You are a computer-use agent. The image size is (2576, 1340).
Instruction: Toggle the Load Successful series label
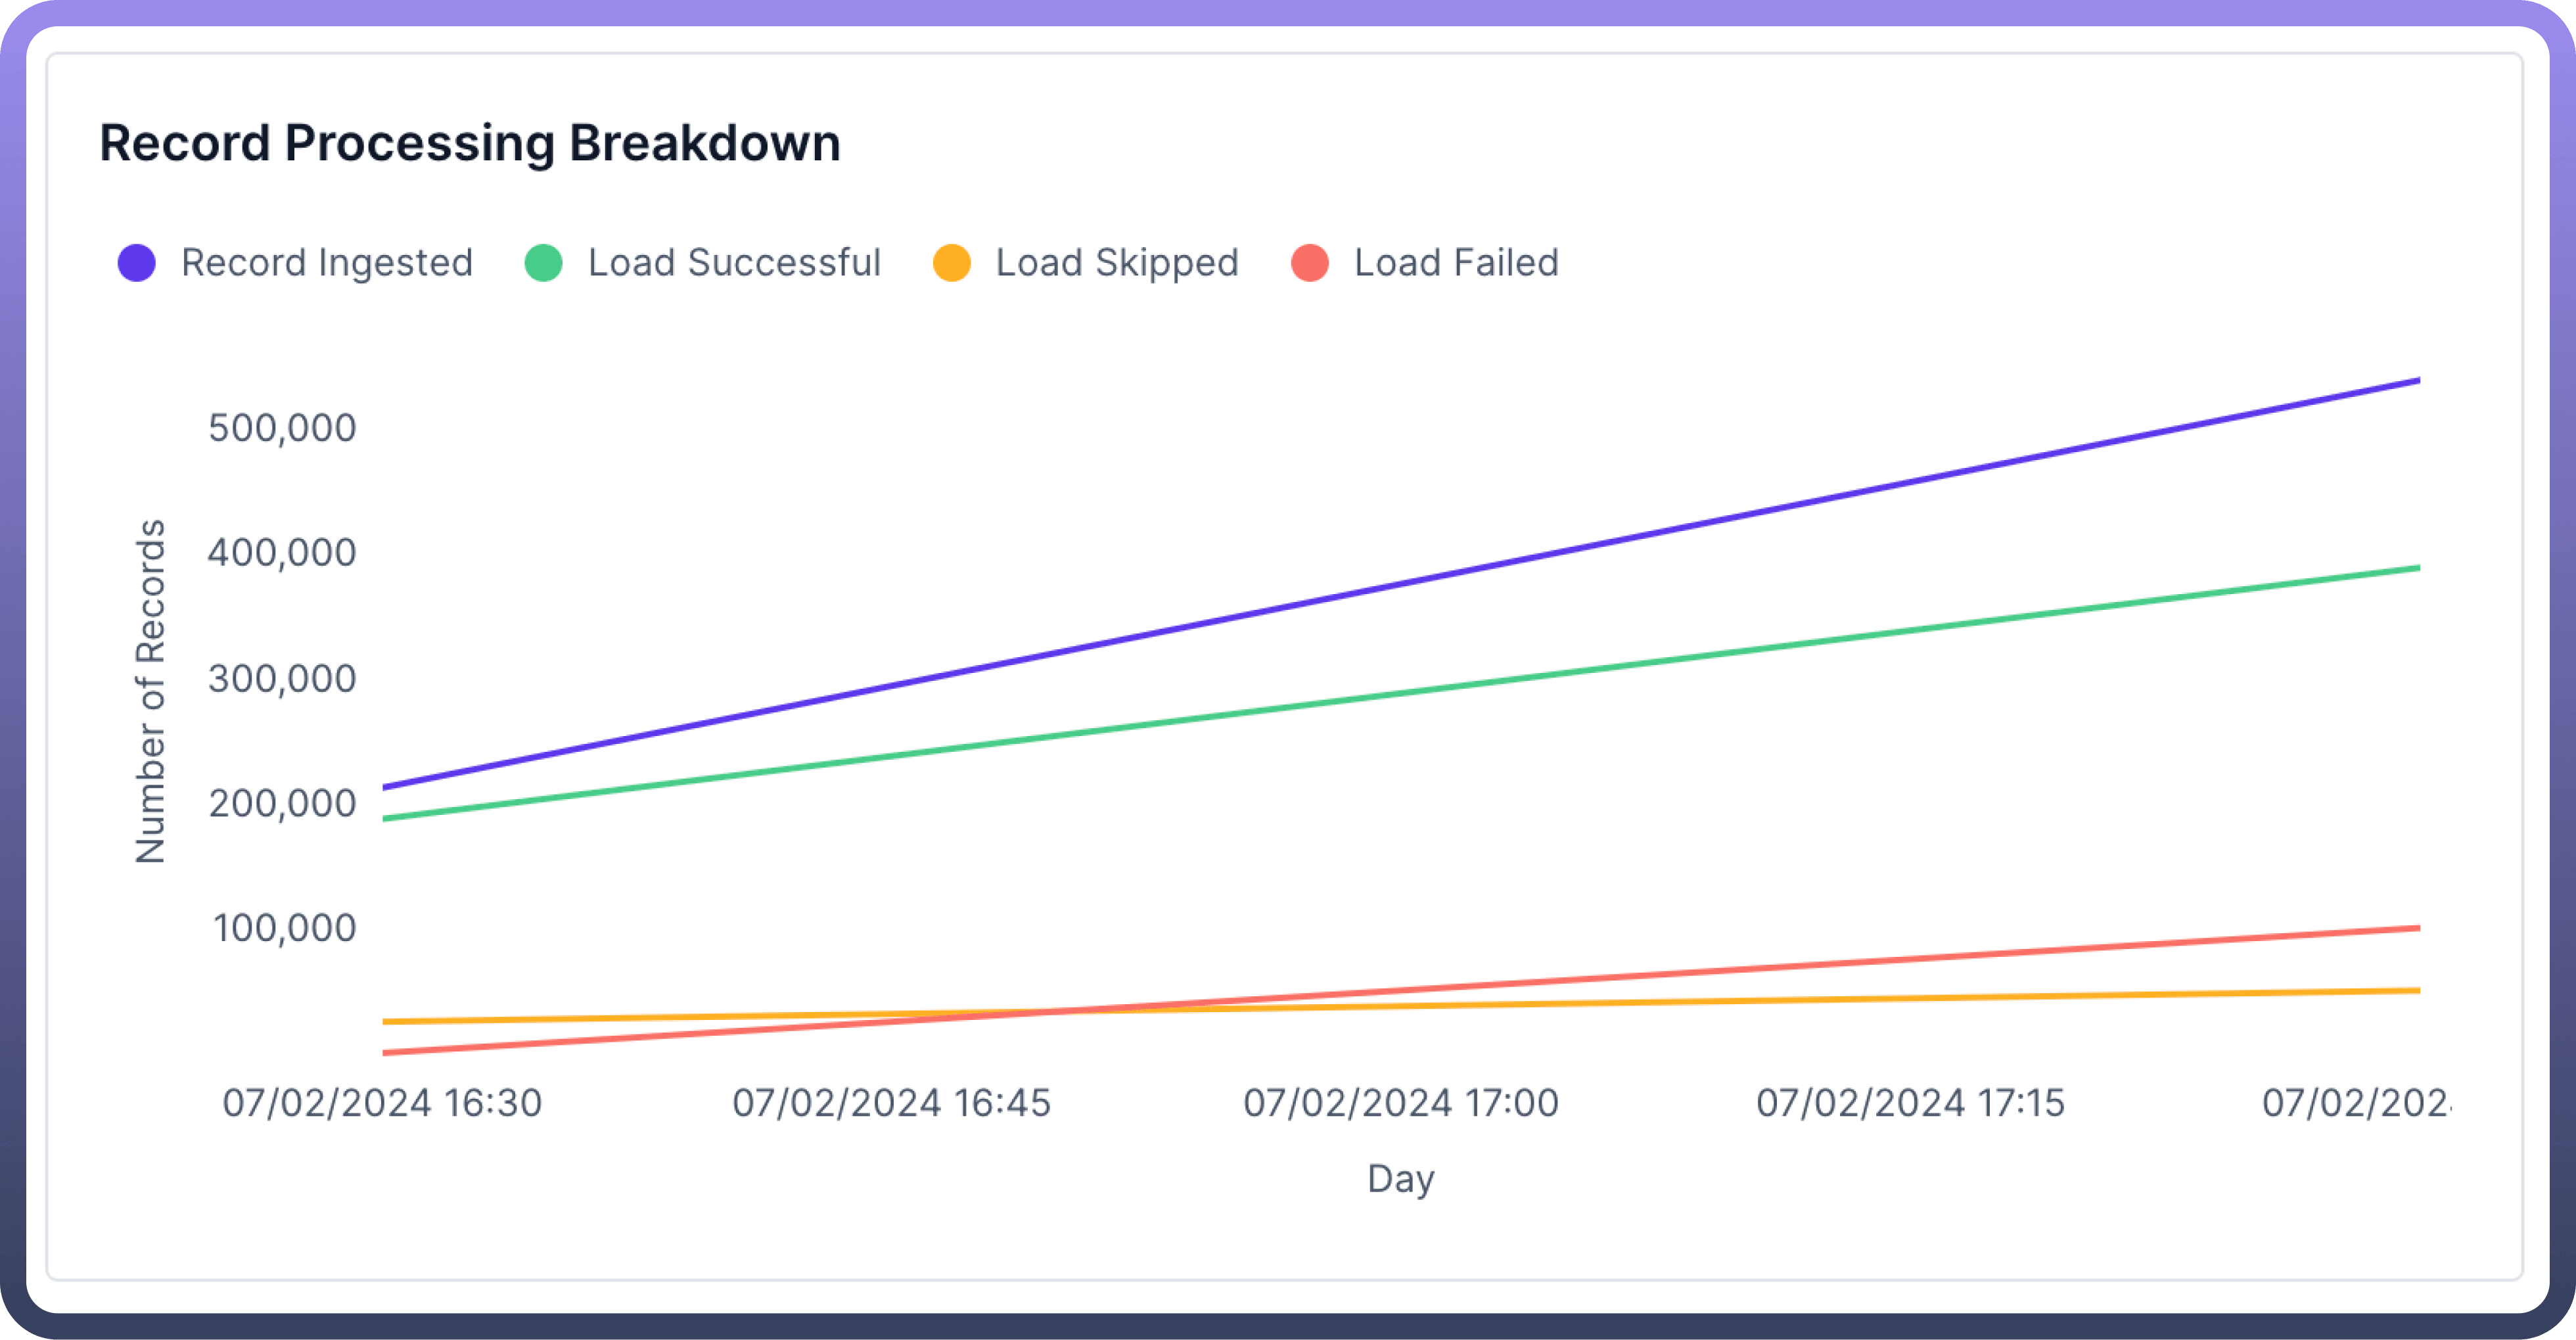click(734, 263)
